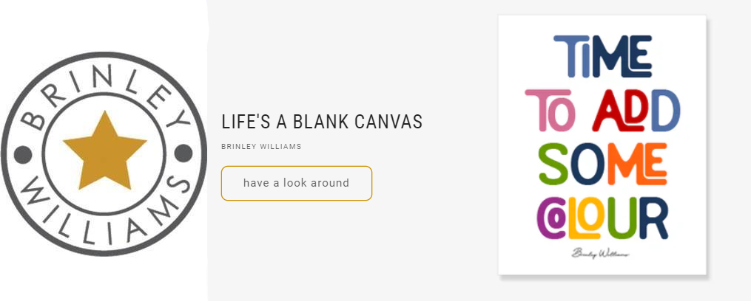Click the right grey dot on logo ring
Viewport: 751px width, 301px height.
(x=183, y=153)
